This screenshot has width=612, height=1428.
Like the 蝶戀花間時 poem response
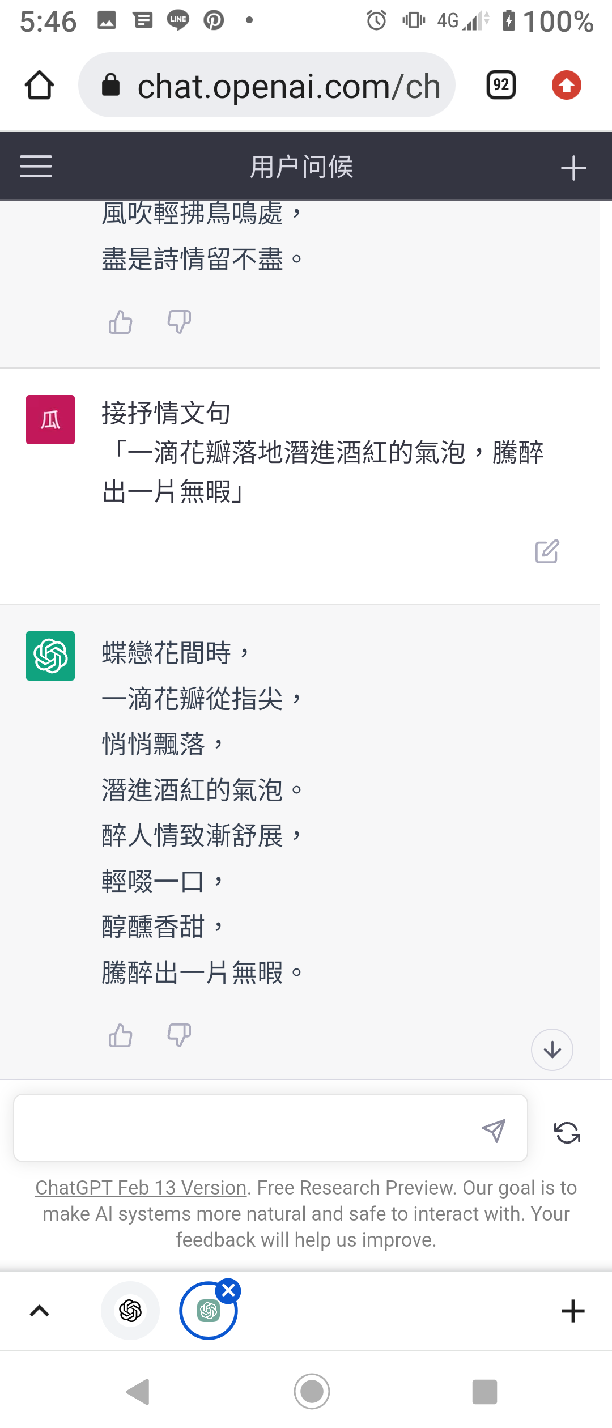click(120, 1035)
